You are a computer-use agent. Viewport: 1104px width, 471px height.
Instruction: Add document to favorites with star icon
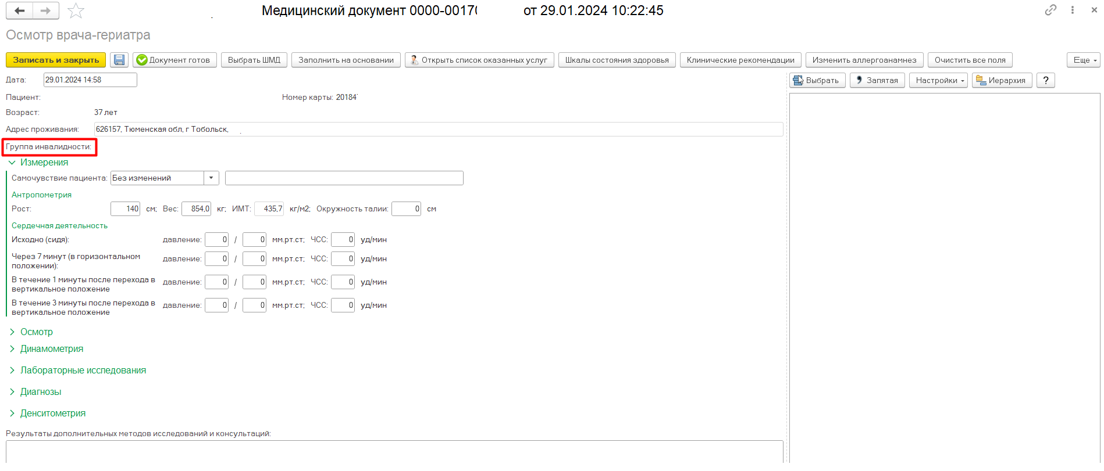(x=76, y=11)
